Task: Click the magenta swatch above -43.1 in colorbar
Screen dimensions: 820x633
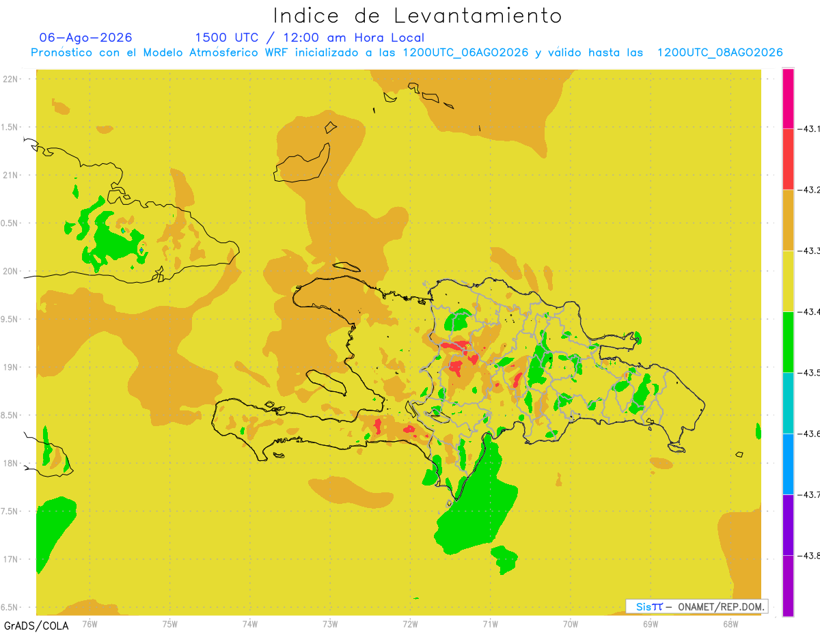Action: pyautogui.click(x=788, y=98)
